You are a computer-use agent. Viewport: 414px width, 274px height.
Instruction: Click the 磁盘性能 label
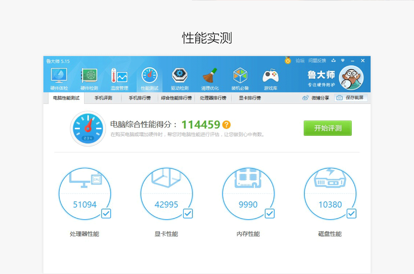pos(330,234)
